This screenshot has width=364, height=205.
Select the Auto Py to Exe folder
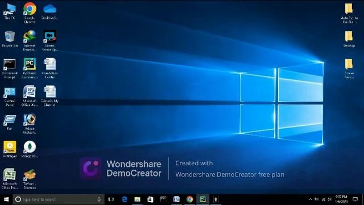[x=349, y=14]
